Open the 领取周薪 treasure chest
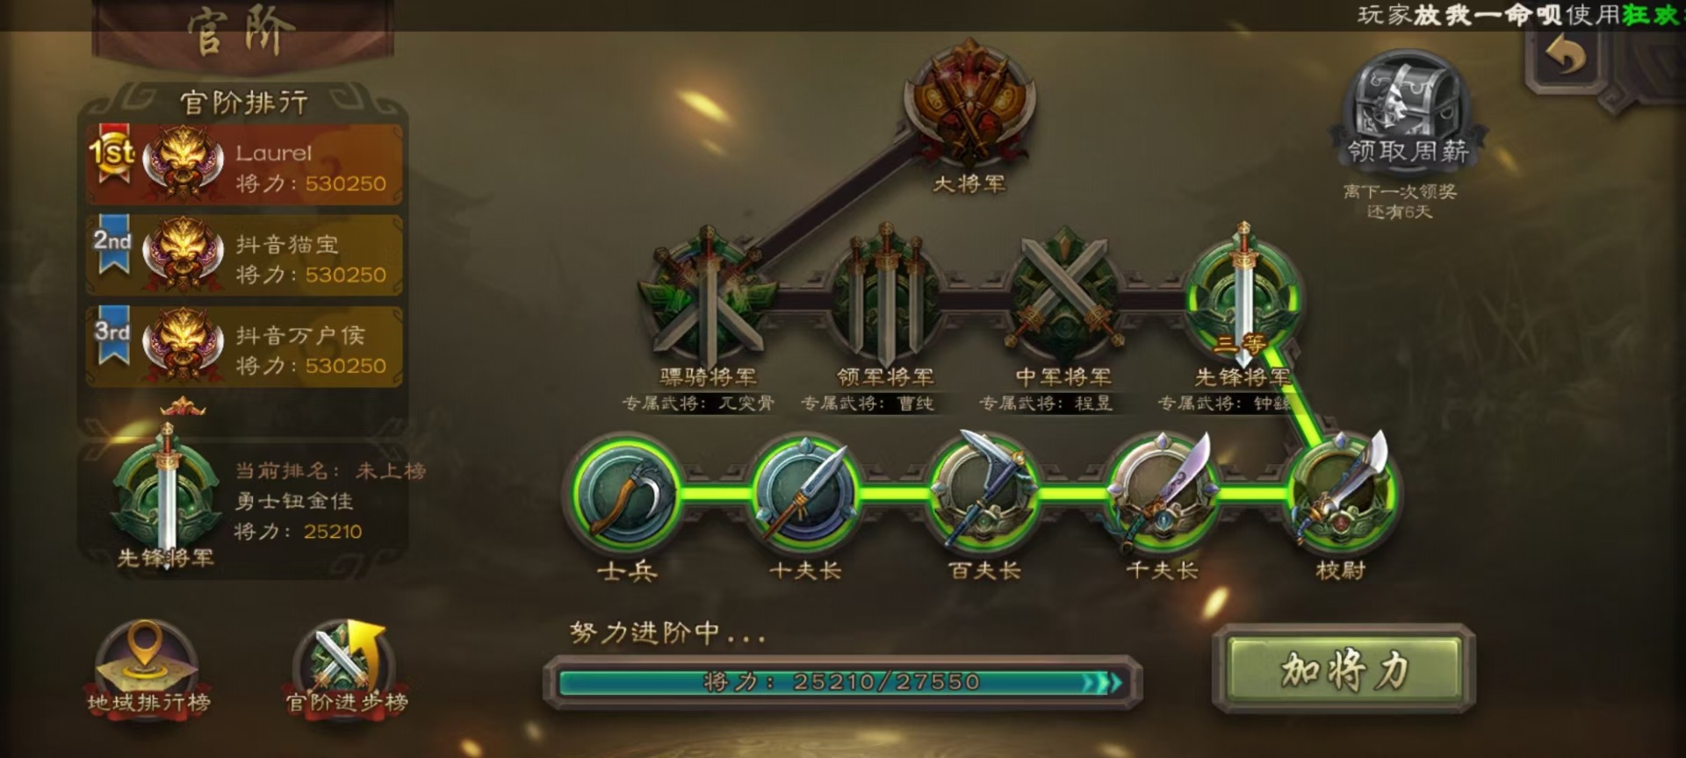Screen dimensions: 1686x758 pyautogui.click(x=1407, y=107)
